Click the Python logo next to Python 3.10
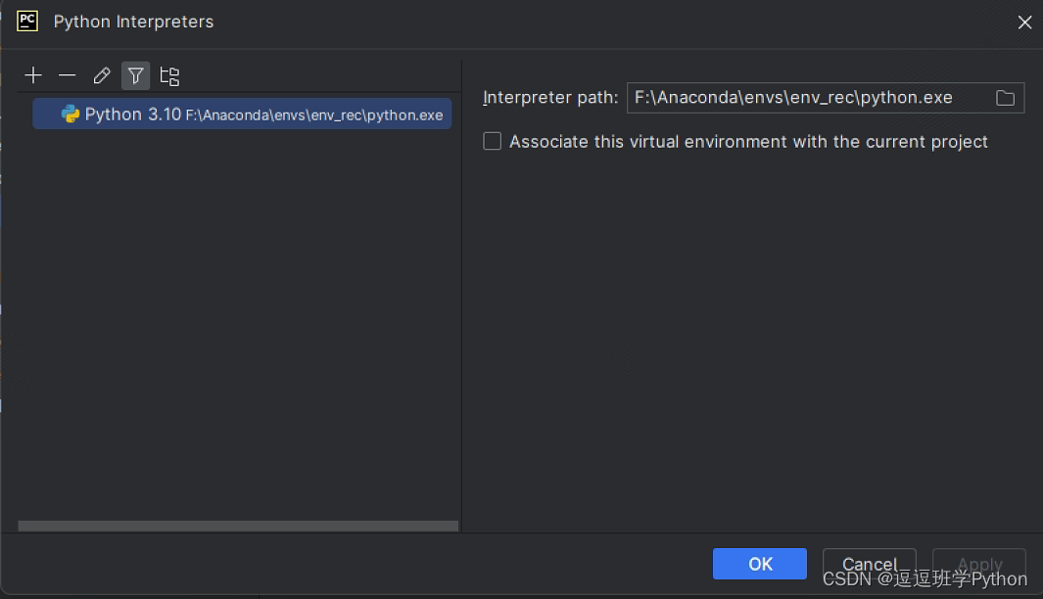 coord(71,115)
